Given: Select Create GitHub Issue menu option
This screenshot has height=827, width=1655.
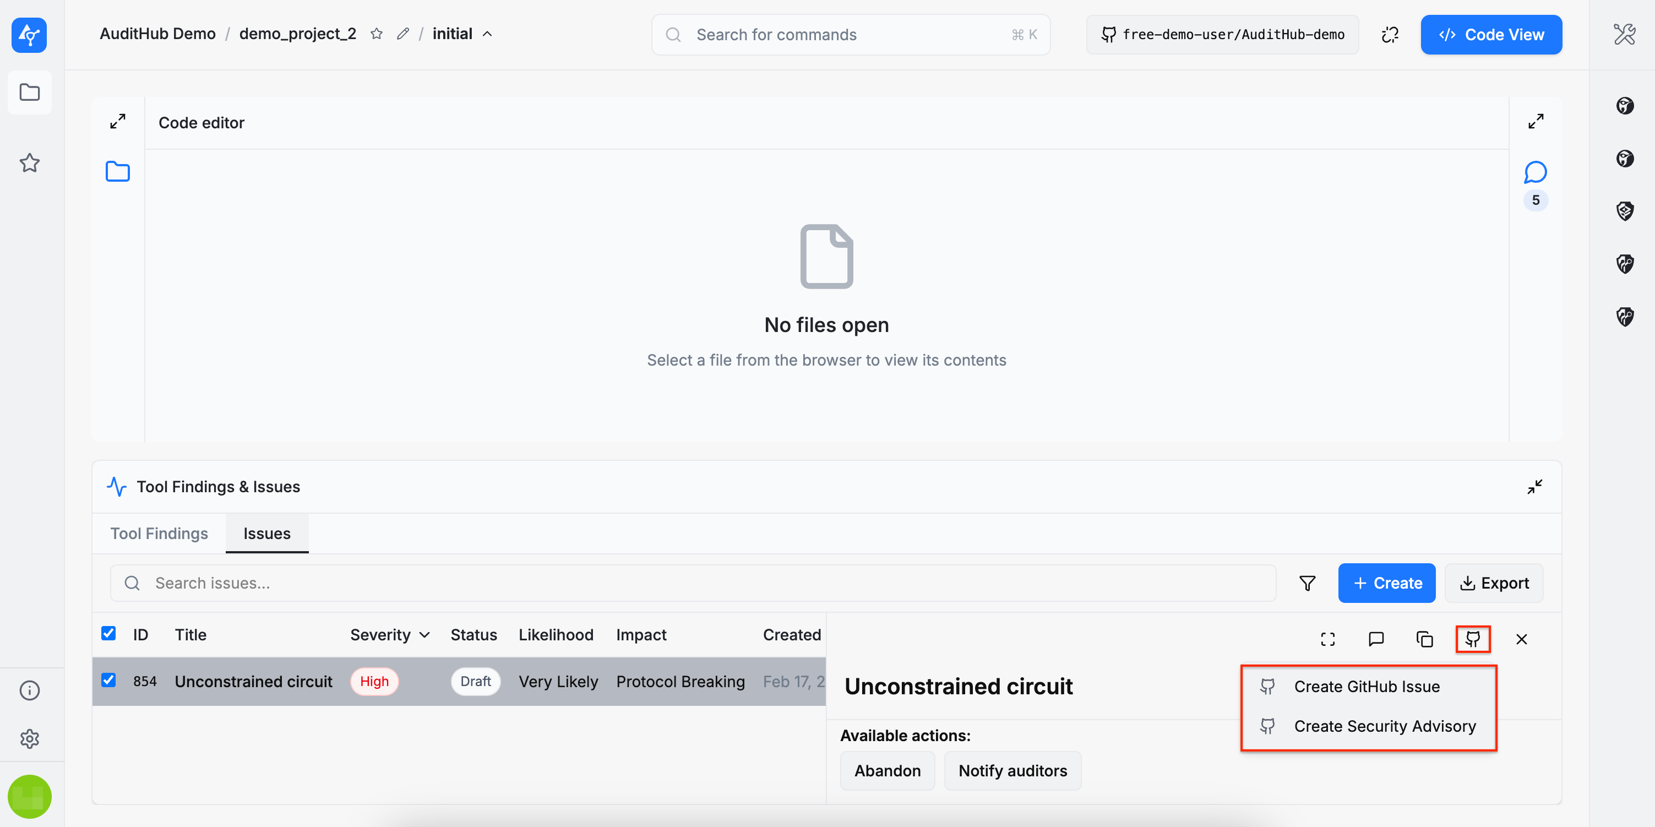Looking at the screenshot, I should (x=1367, y=686).
